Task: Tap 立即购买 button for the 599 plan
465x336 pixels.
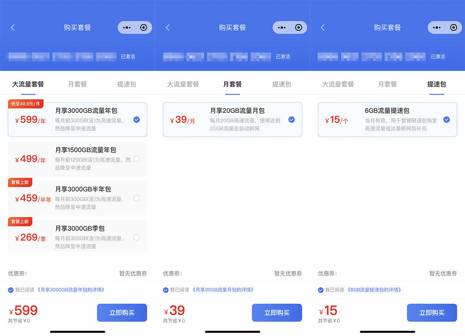Action: pos(122,313)
